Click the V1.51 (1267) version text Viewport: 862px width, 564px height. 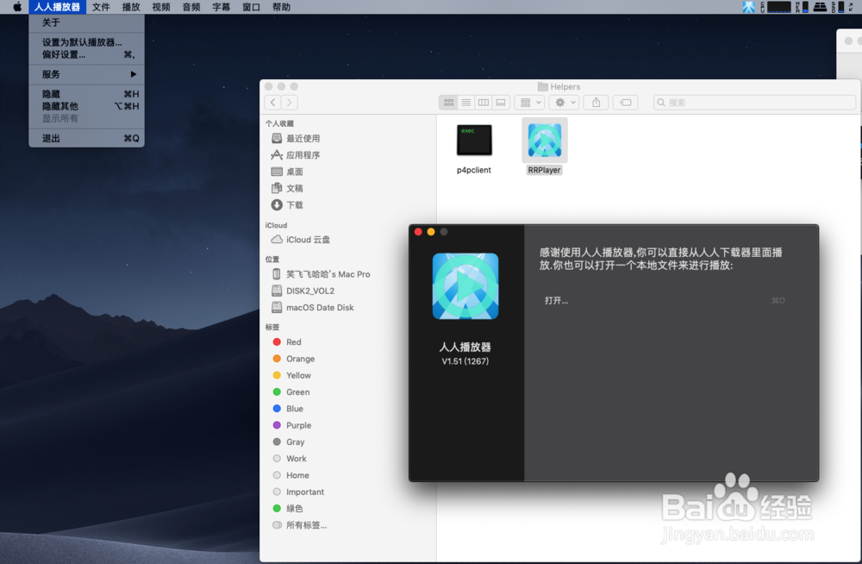[465, 361]
